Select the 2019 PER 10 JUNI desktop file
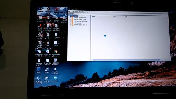 point(56,28)
